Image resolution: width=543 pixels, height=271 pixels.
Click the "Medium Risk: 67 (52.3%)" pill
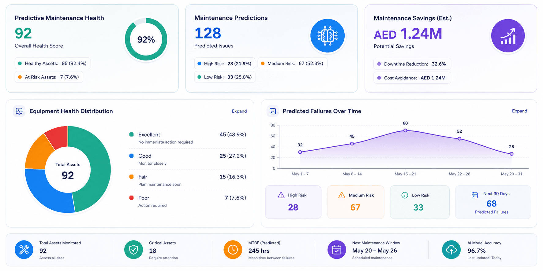[x=292, y=63]
